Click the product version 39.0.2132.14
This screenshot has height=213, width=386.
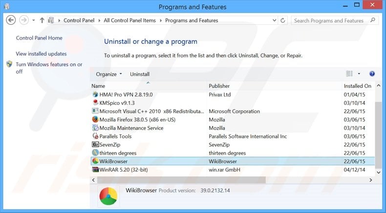point(215,191)
